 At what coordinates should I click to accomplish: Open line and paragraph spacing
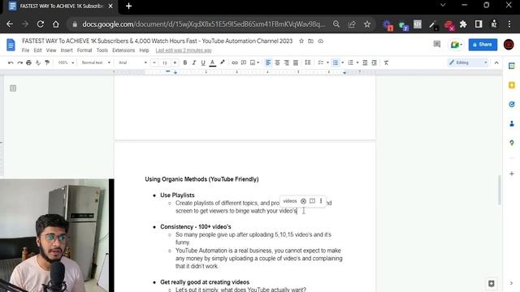coord(308,62)
